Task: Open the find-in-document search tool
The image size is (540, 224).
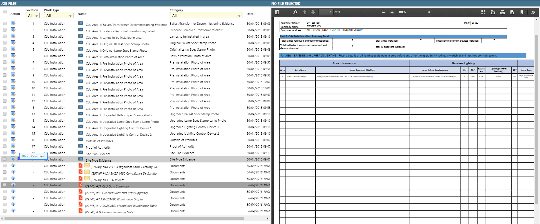Action: 295,12
